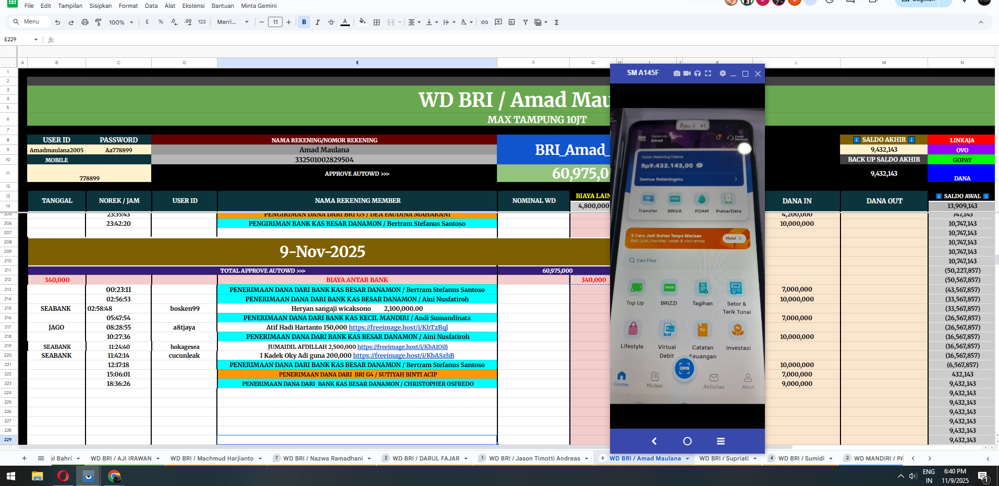Toggle italic formatting
This screenshot has height=486, width=999.
tap(318, 22)
